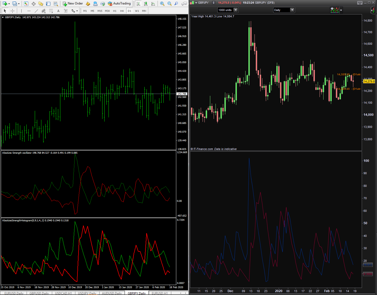Open the indicators icon on ProRealTime chart
The width and height of the screenshot is (377, 295).
click(x=335, y=10)
